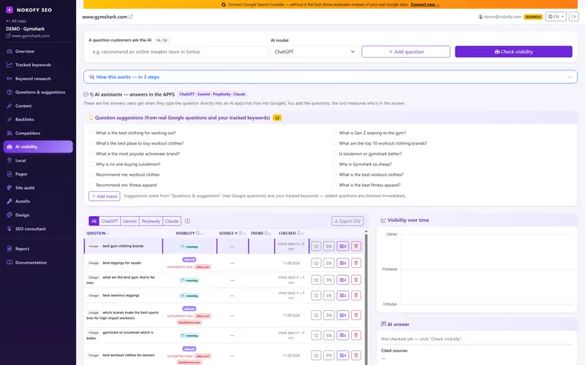The width and height of the screenshot is (585, 365).
Task: Tick 'What's the best place to buy workout clothes?'
Action: pyautogui.click(x=91, y=143)
